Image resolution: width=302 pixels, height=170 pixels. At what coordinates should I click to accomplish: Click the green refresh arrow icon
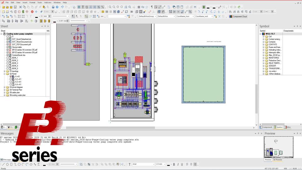click(x=239, y=7)
